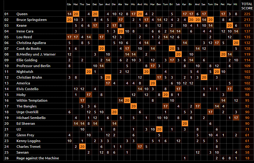
Task: Select Cook da Books entry
Action: coord(29,49)
